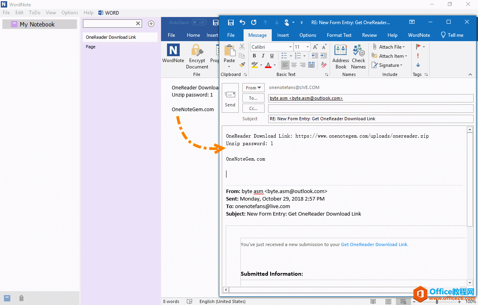
Task: Toggle the AutoSave switch
Action: [199, 23]
